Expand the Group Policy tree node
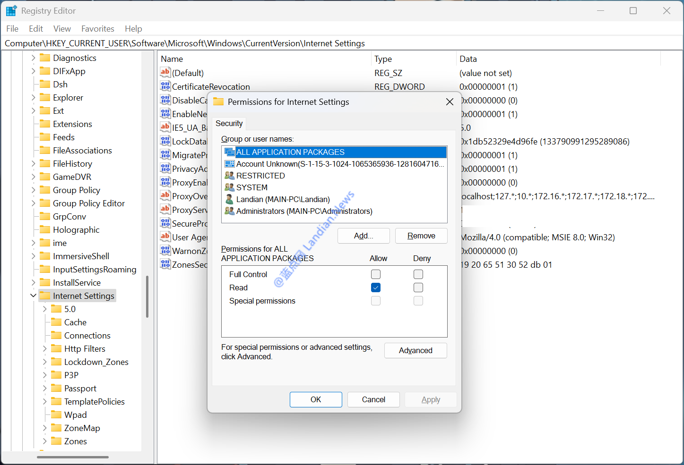 [33, 190]
